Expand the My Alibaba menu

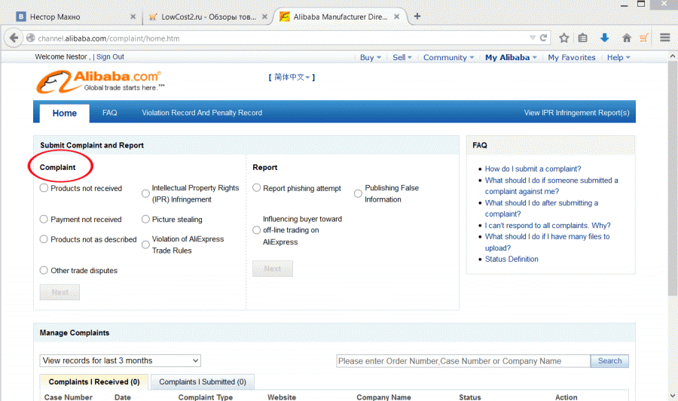click(x=511, y=57)
